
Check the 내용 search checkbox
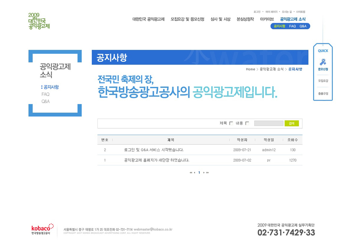point(247,123)
